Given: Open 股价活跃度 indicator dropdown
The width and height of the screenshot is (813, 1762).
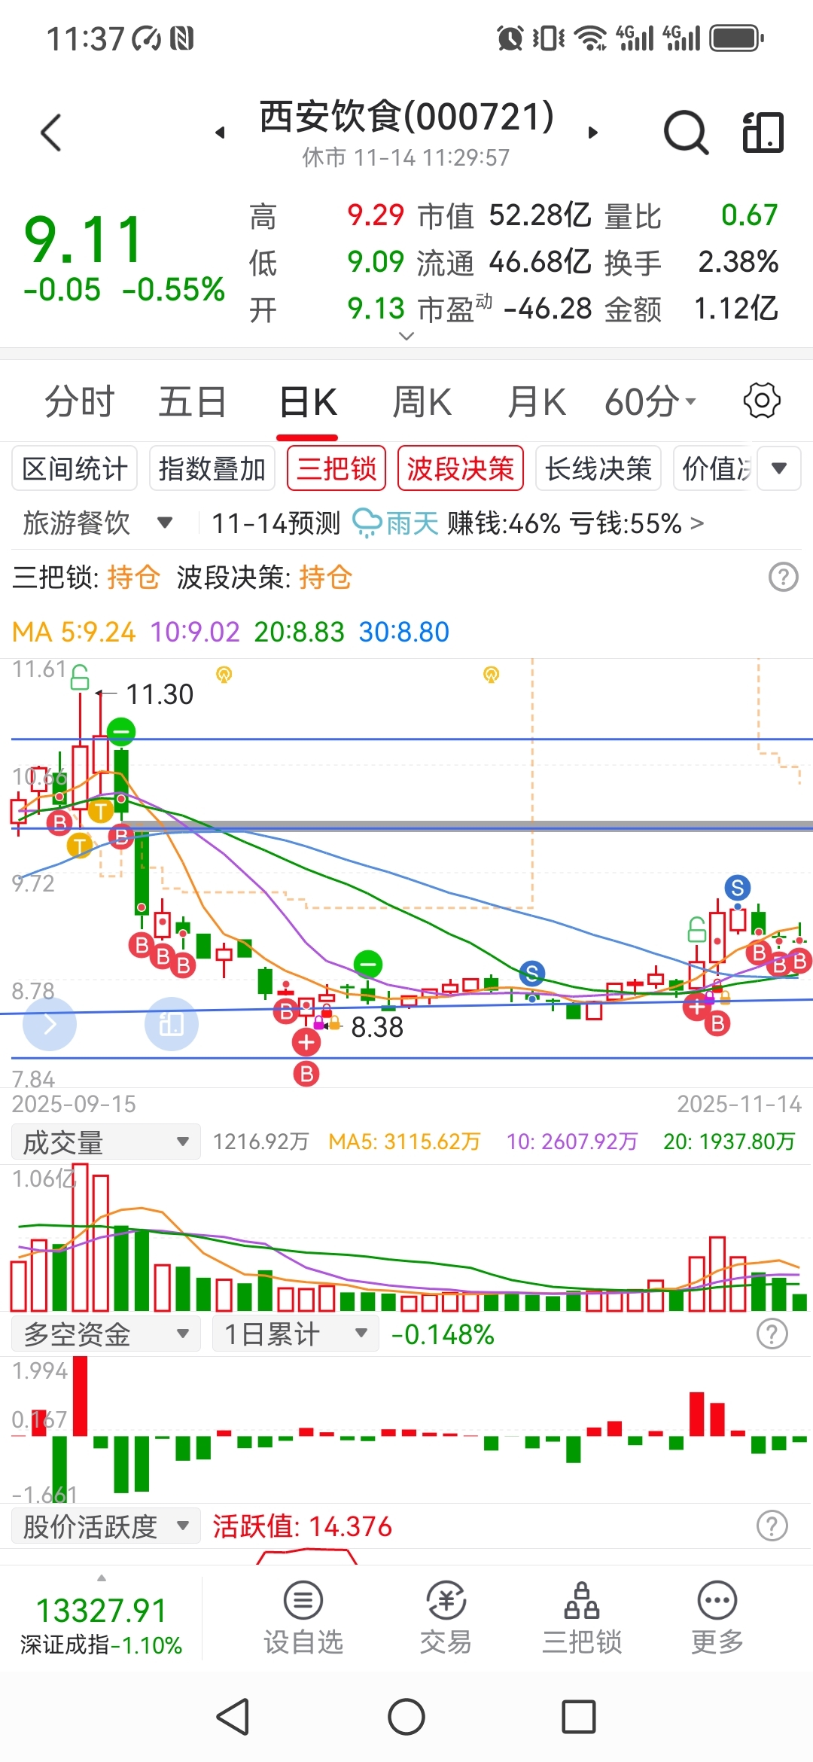Looking at the screenshot, I should 106,1526.
